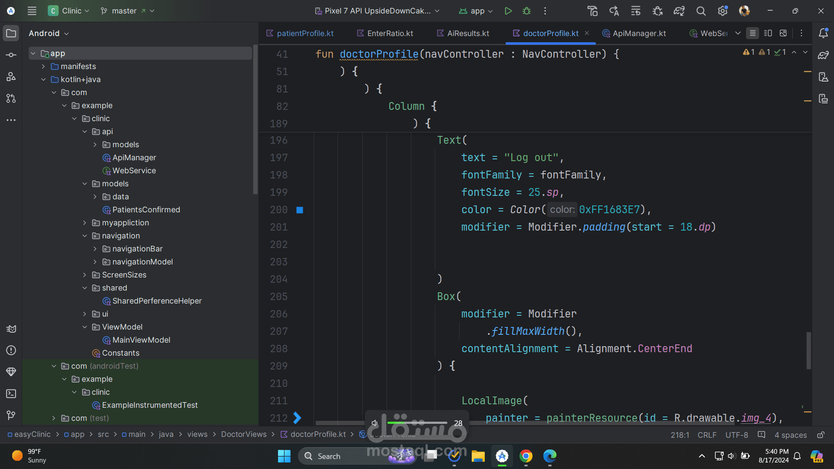Click the green Run app button
Screen dimensions: 834x469
[508, 11]
